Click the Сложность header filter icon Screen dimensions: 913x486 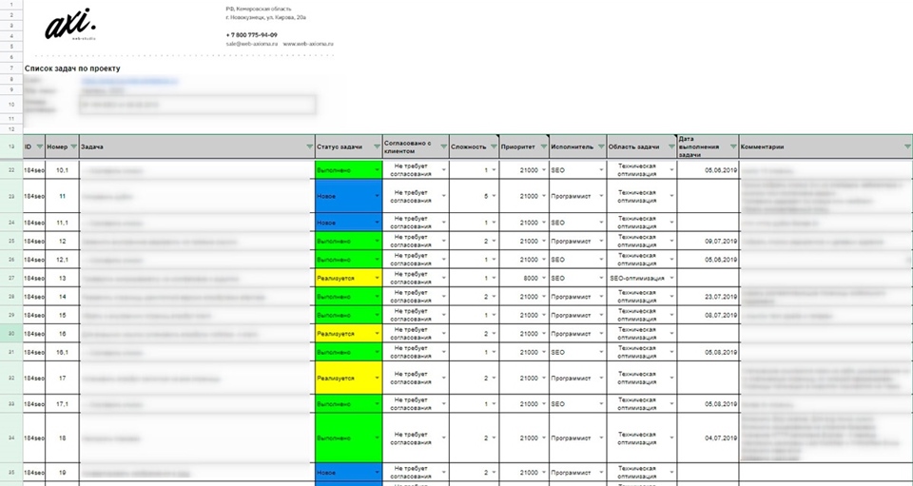coord(494,147)
